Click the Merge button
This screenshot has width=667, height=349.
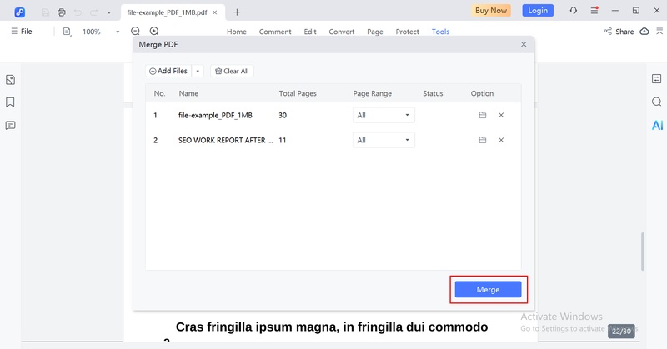[x=488, y=289]
